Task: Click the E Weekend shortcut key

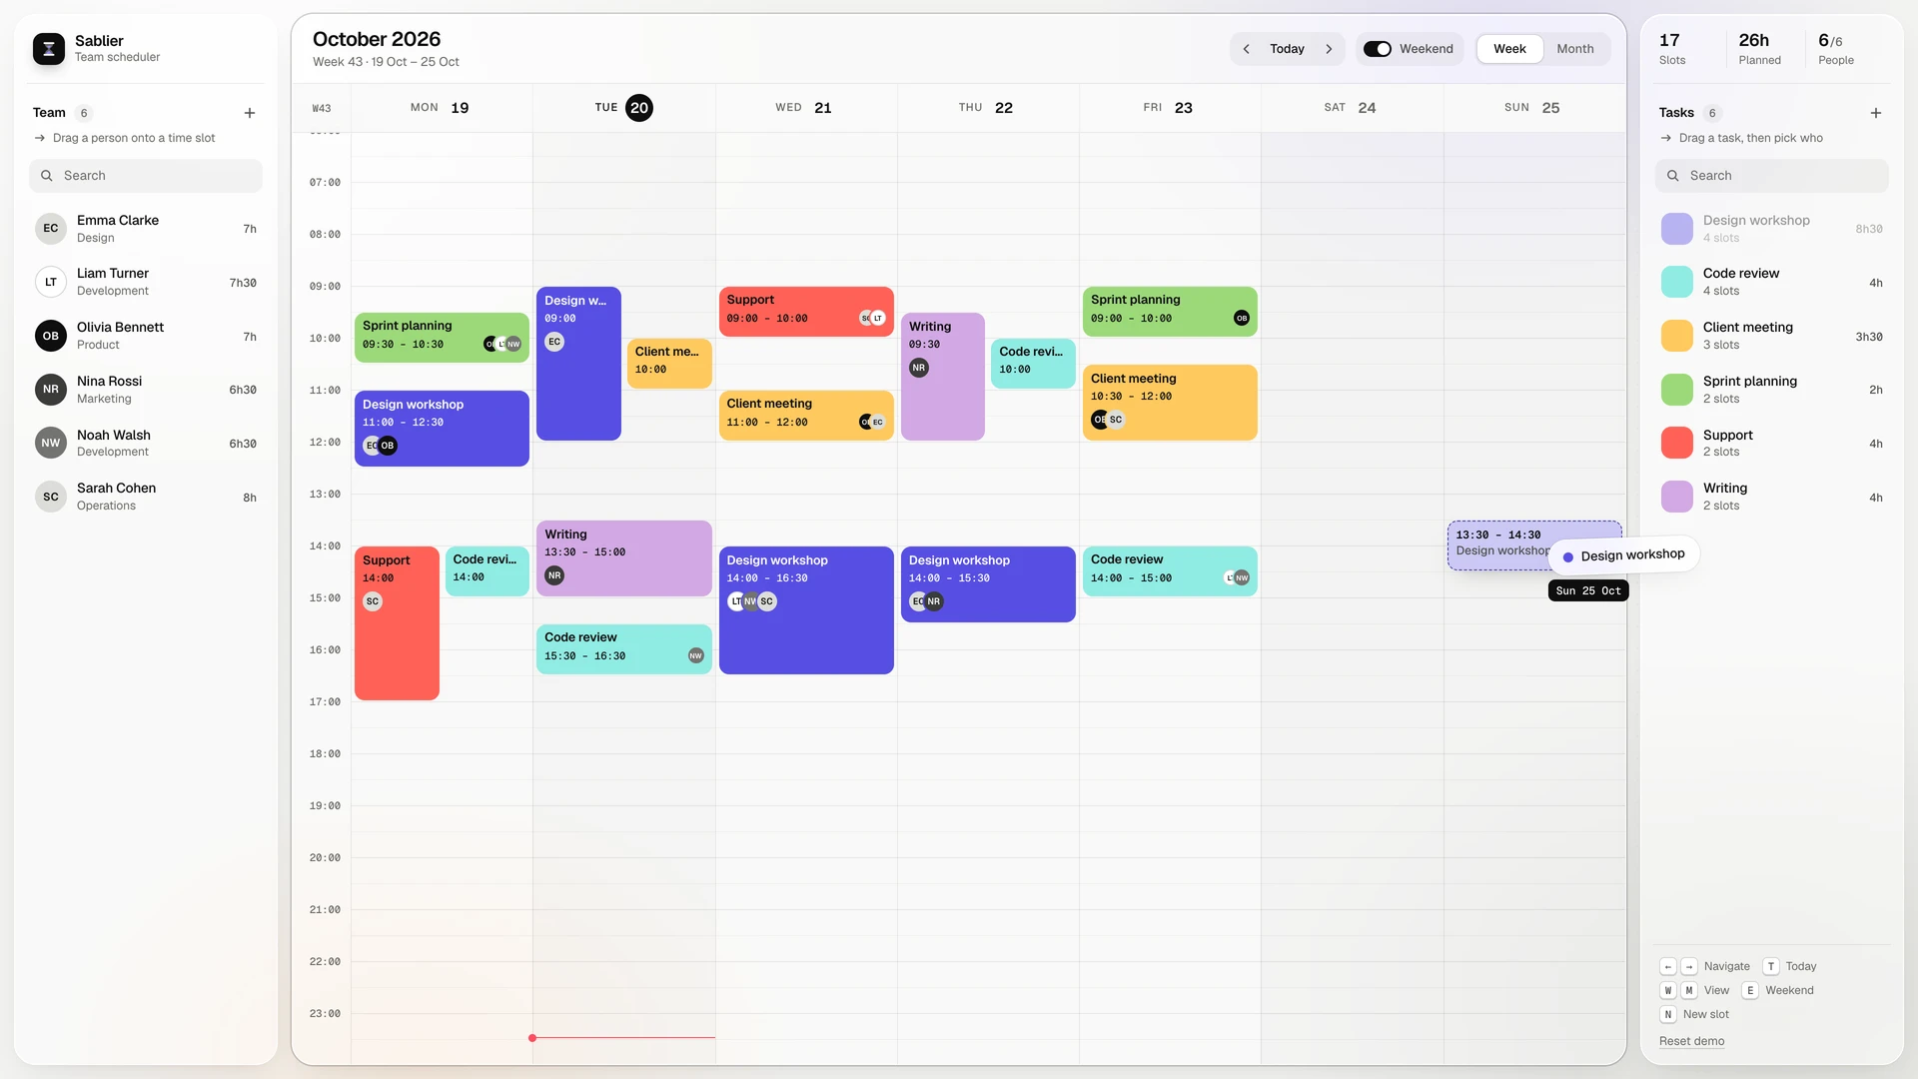Action: 1750,990
